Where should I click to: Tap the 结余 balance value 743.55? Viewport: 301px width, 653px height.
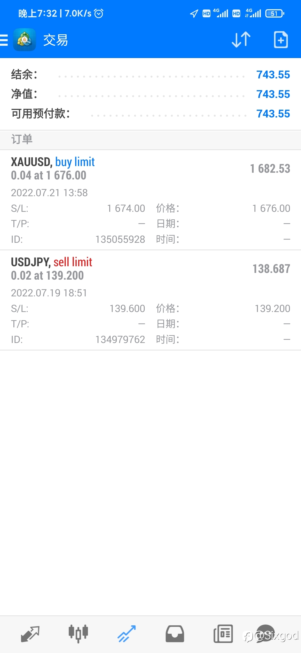tap(273, 75)
